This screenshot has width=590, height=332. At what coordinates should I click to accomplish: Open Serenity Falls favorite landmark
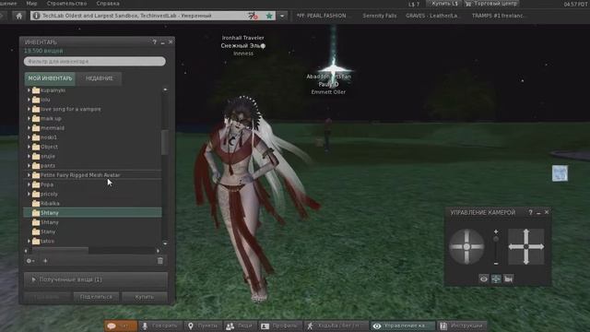point(379,16)
